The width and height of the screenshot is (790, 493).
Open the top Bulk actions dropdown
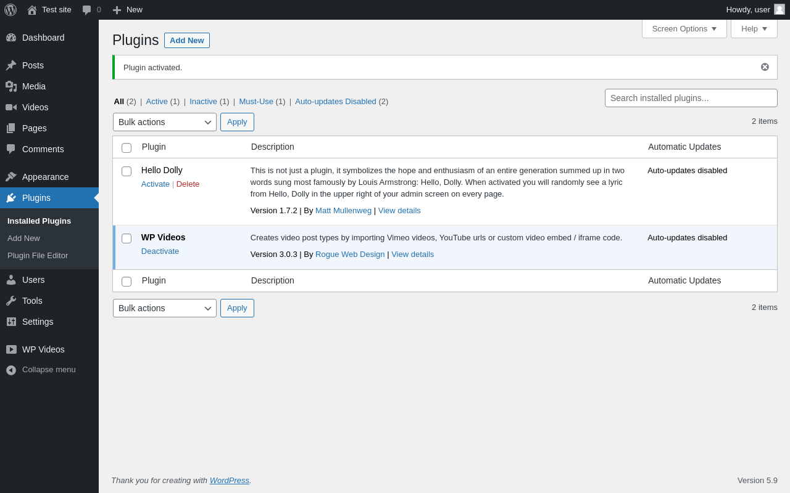click(x=165, y=122)
